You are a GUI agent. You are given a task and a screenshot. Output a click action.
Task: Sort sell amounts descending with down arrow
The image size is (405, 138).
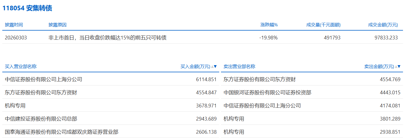pos(399,67)
